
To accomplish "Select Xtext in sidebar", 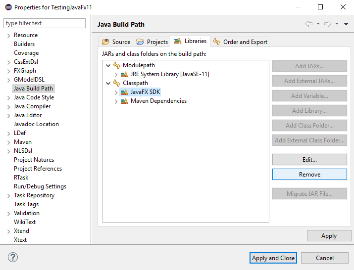I will 20,240.
